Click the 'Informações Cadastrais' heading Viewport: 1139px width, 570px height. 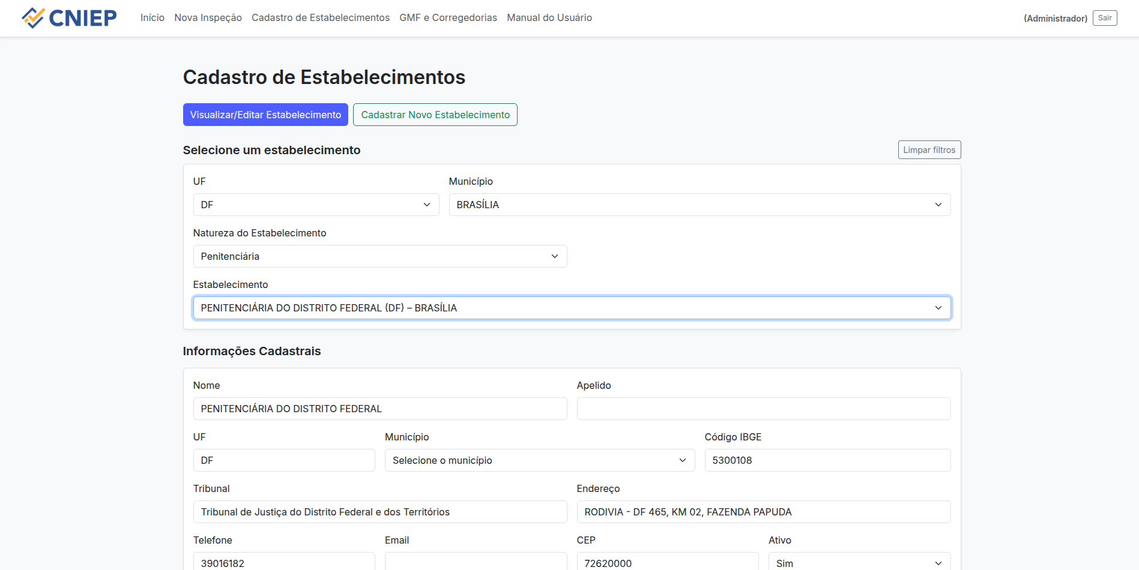(252, 351)
